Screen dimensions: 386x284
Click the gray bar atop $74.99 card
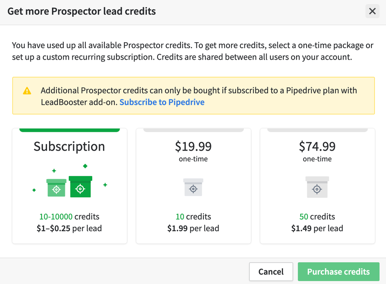point(317,130)
